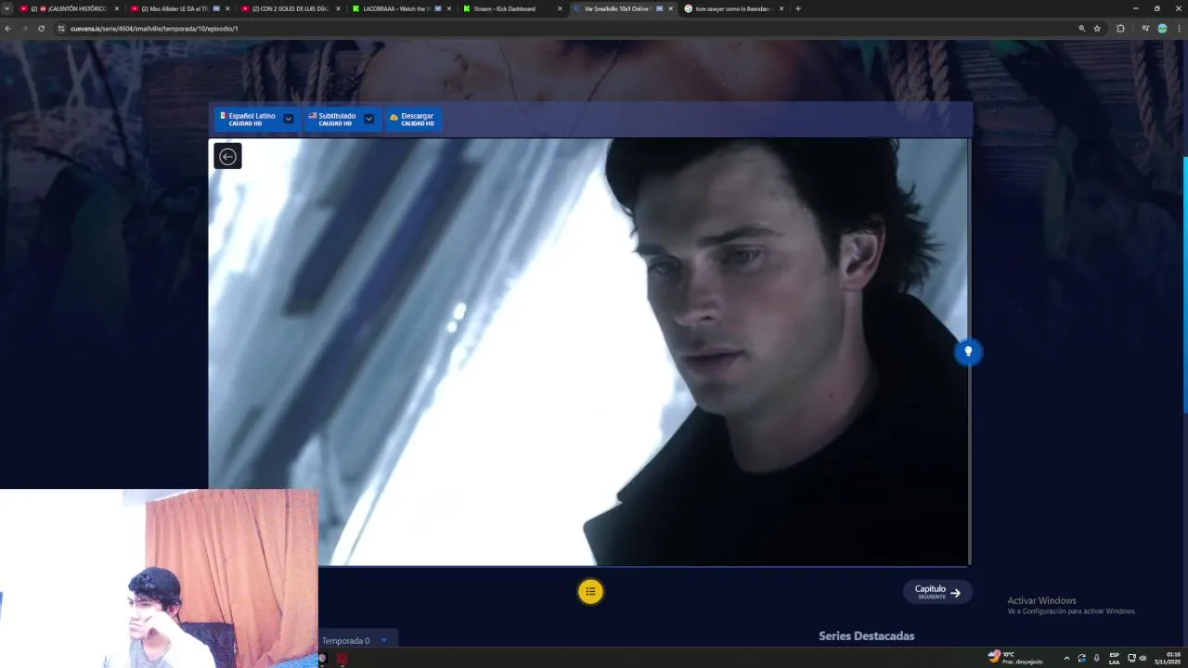
Task: Bookmark this page with the star icon
Action: [x=1097, y=29]
